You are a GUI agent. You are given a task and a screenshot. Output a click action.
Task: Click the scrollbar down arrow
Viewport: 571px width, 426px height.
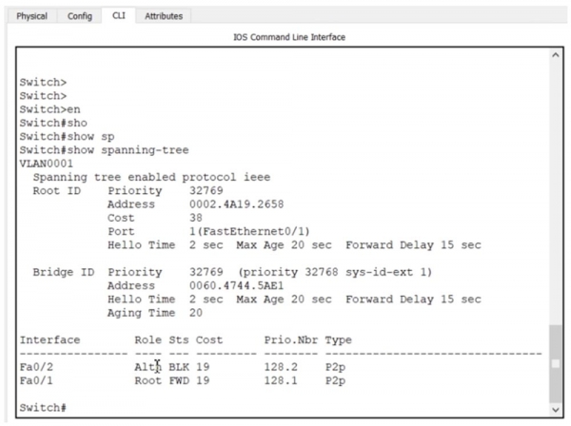coord(556,410)
